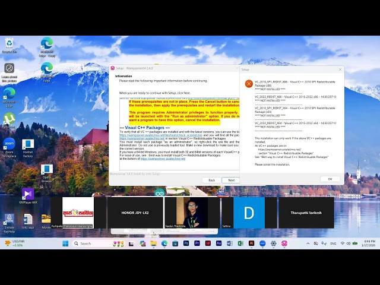The width and height of the screenshot is (380, 285).
Task: Open the uTorrent desktop shortcut
Action: click(x=9, y=121)
